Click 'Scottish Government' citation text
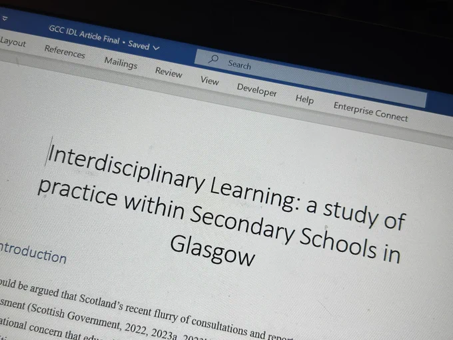 tap(75, 317)
